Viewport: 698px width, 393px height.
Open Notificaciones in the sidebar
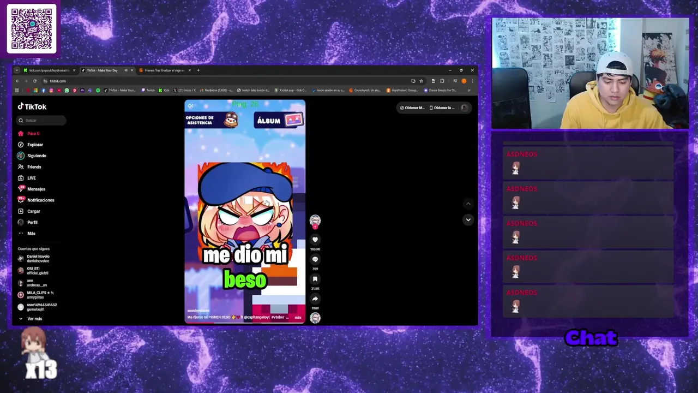[x=36, y=200]
